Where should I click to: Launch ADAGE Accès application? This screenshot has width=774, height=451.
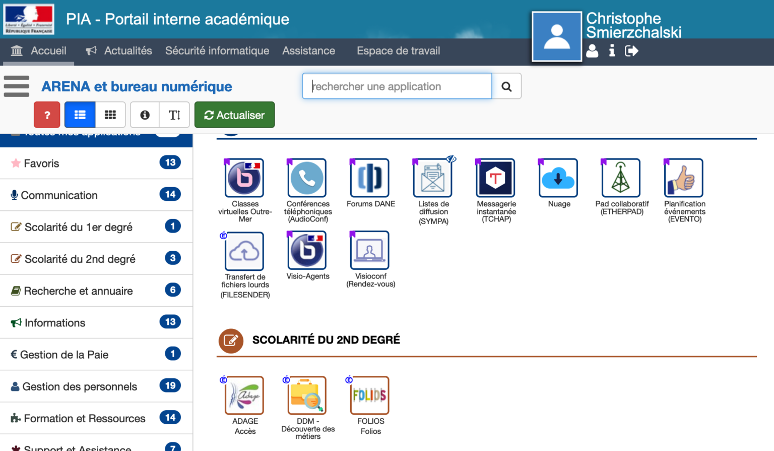click(x=245, y=396)
